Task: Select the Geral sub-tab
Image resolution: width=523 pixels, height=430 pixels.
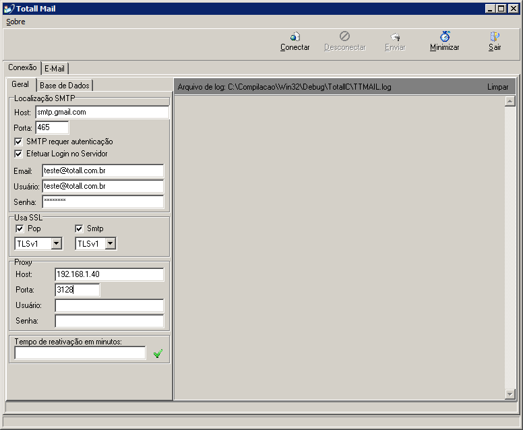Action: (x=20, y=84)
